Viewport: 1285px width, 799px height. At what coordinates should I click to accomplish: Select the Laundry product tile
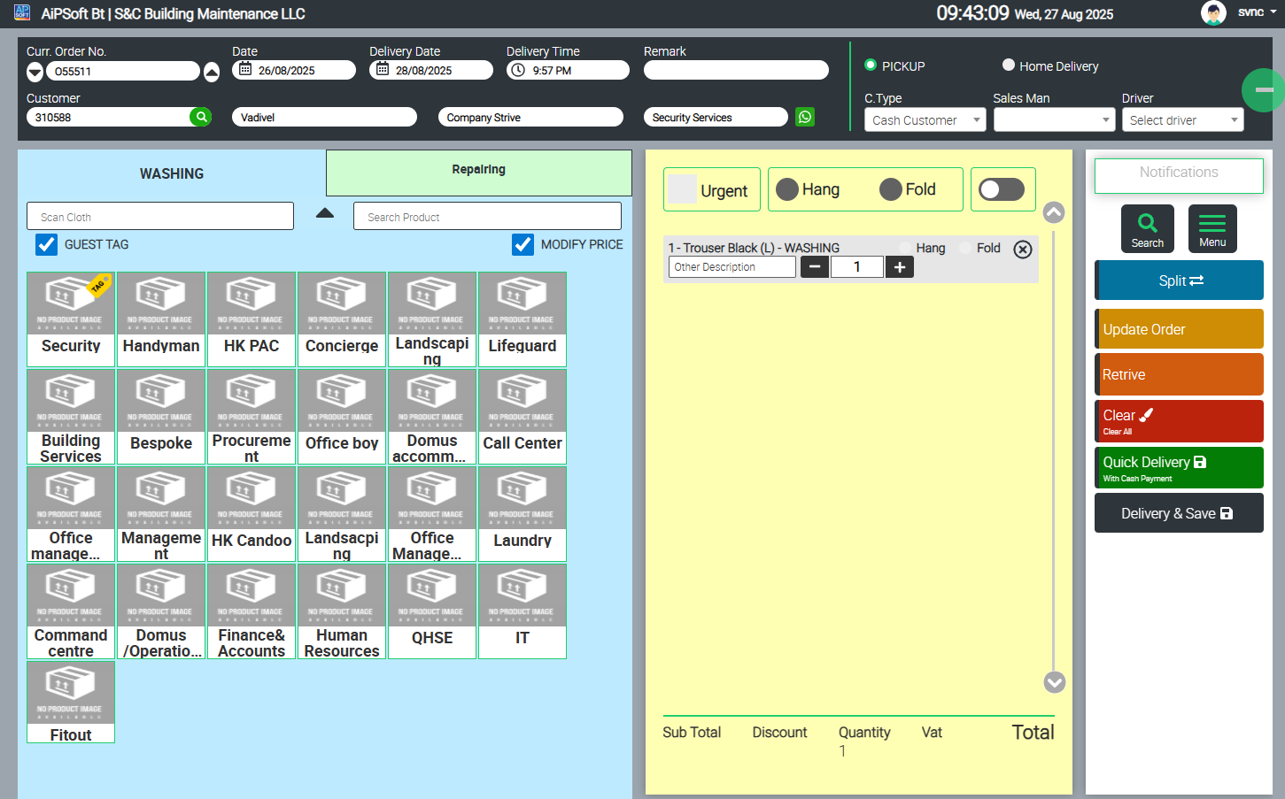522,514
